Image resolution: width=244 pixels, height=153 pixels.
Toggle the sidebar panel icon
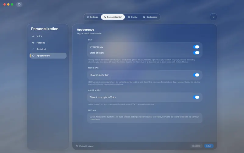point(19,4)
